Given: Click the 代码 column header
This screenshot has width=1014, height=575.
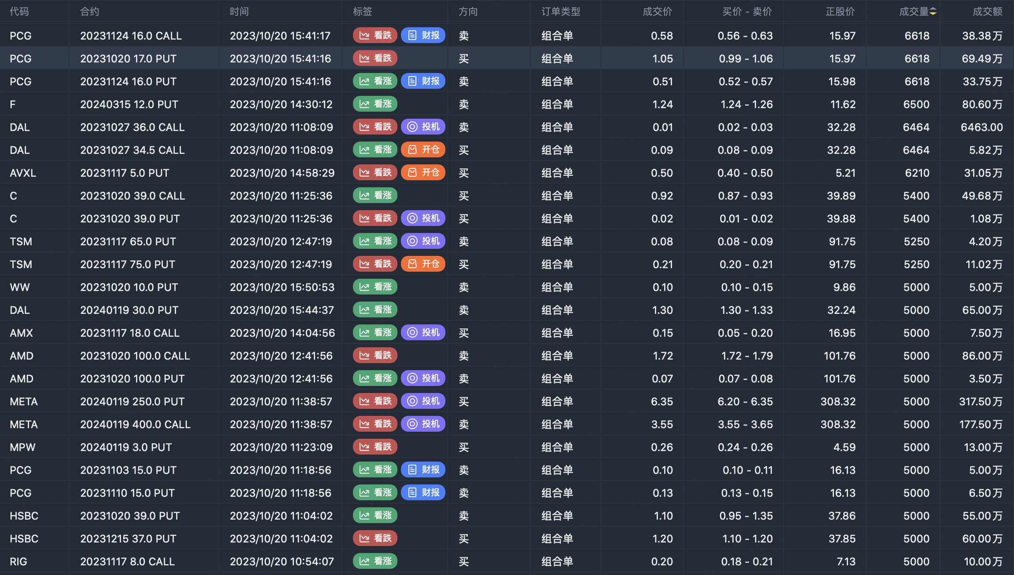Looking at the screenshot, I should click(x=19, y=12).
